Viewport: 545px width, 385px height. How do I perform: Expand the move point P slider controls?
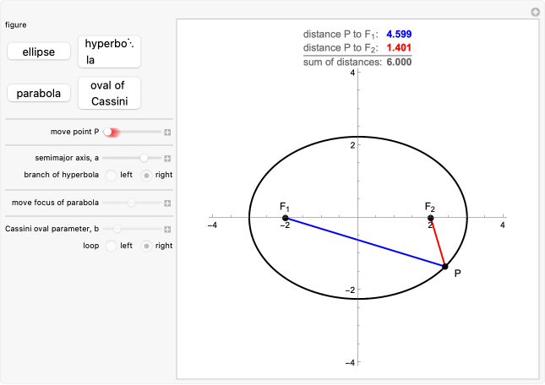pos(167,133)
